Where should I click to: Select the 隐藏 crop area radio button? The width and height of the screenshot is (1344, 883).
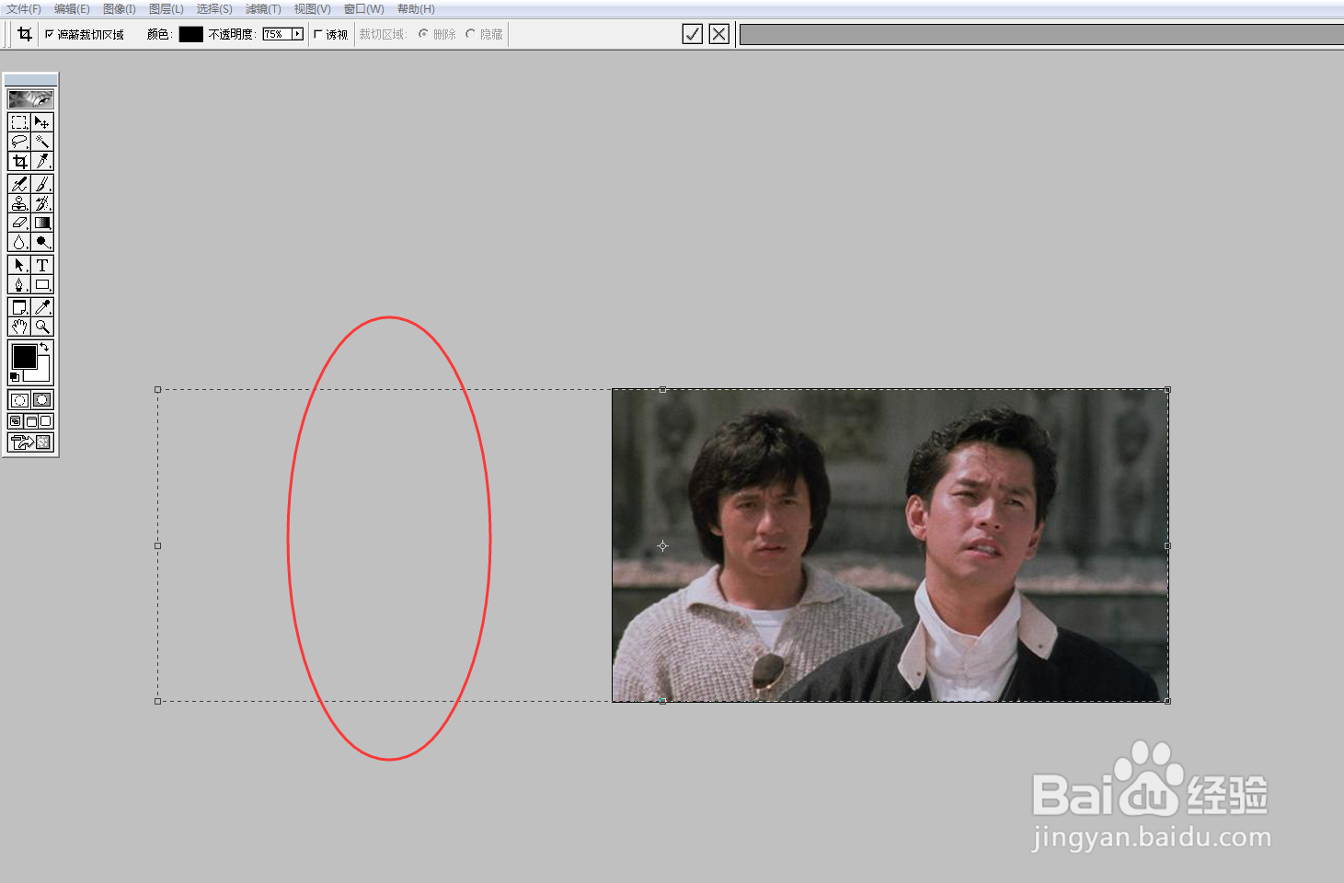[x=470, y=34]
